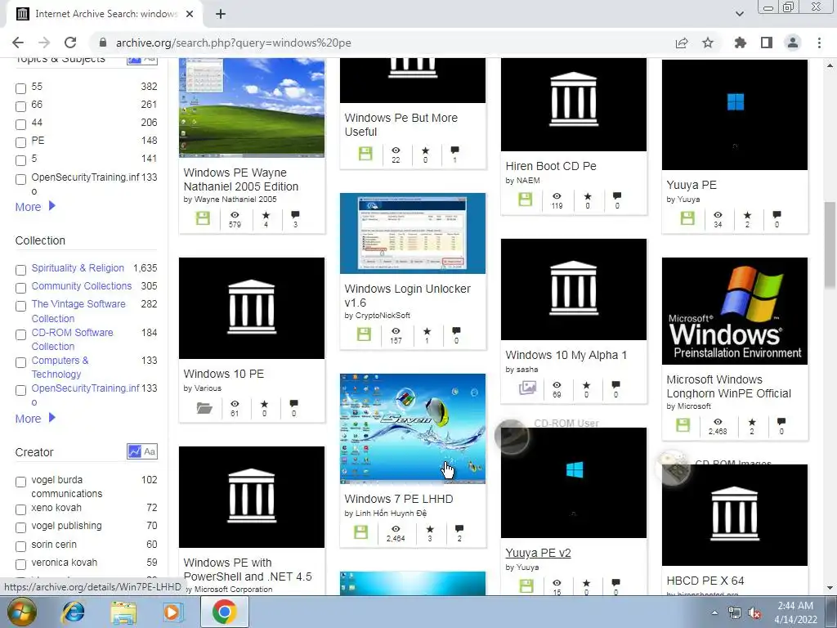Click the floppy icon under Hiren Boot CD Pe

coord(526,200)
